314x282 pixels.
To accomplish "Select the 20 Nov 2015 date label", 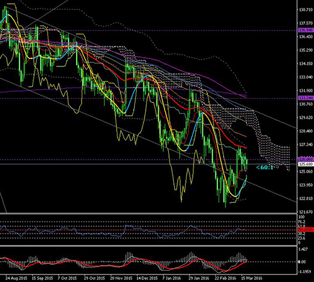I will coord(121,278).
